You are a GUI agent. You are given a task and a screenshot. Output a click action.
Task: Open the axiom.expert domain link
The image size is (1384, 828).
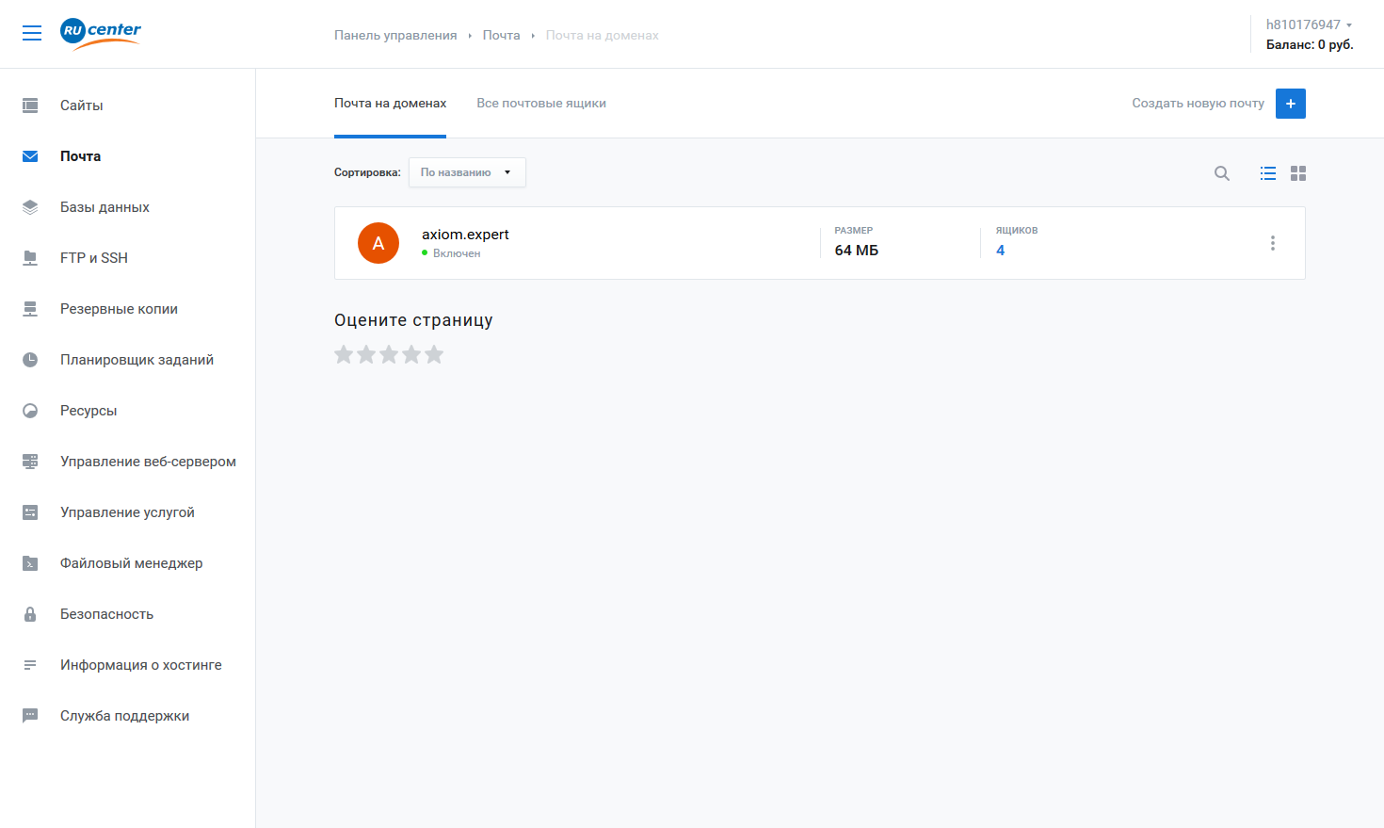(x=465, y=235)
